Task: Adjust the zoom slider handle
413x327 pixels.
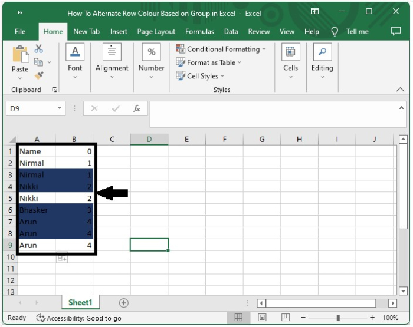Action: (338, 318)
